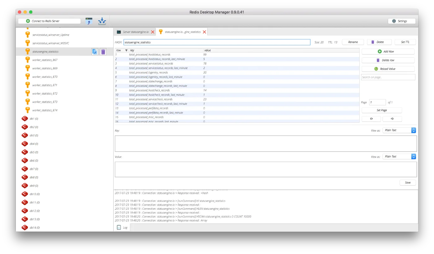This screenshot has height=254, width=434.
Task: Open the Log tab at bottom
Action: (122, 227)
